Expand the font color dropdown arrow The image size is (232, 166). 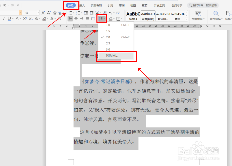coord(54,19)
